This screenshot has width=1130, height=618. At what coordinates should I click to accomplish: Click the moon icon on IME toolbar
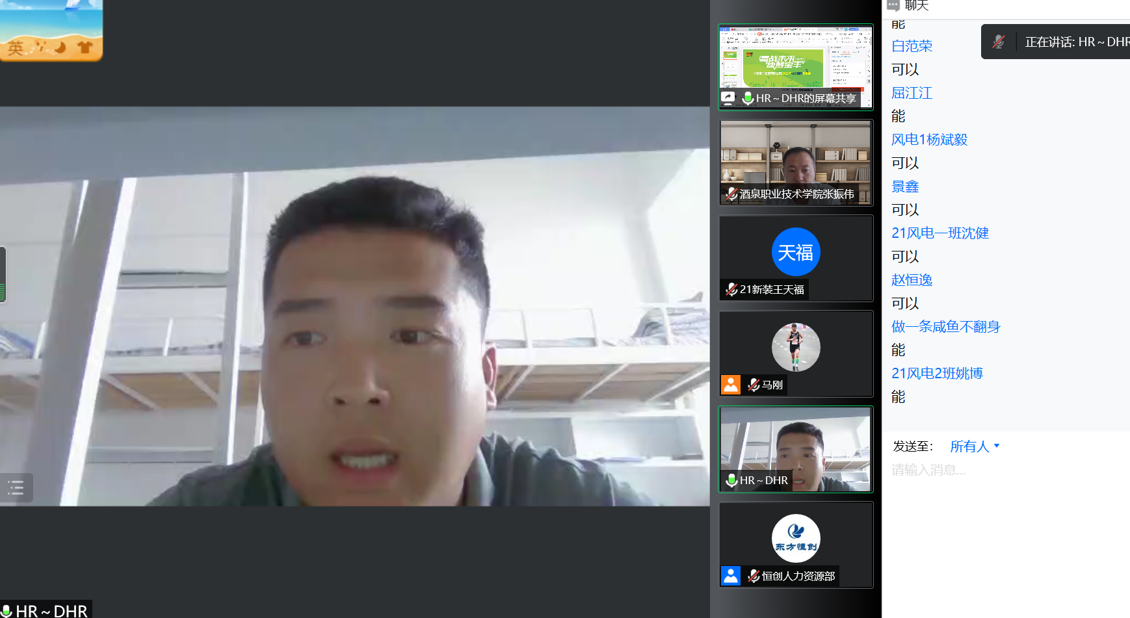(x=60, y=47)
